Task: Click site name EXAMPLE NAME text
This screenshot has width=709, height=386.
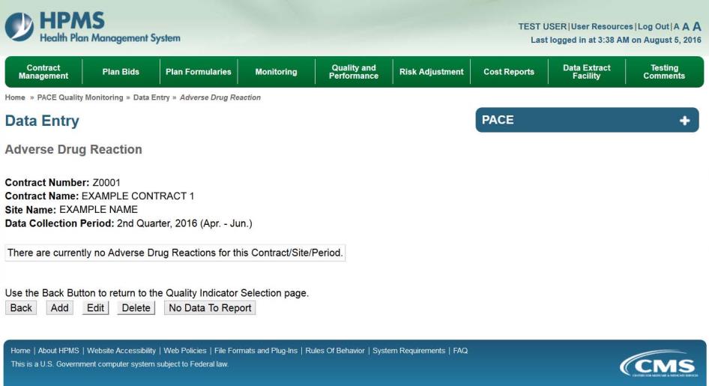Action: click(x=99, y=210)
